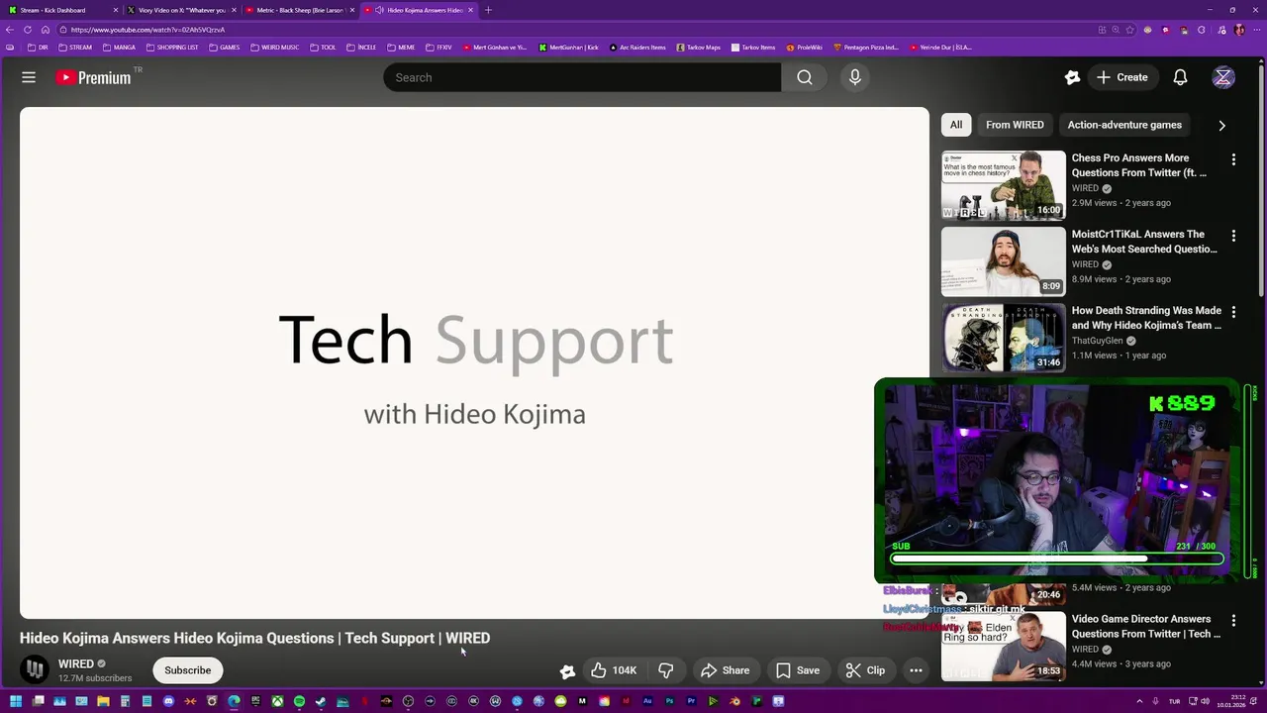1267x713 pixels.
Task: Open MoistCr1TiKaL Answers video thumbnail
Action: (x=1004, y=261)
